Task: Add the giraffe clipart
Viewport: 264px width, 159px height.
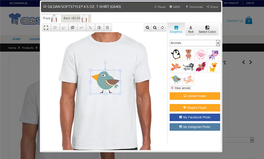Action: [214, 67]
